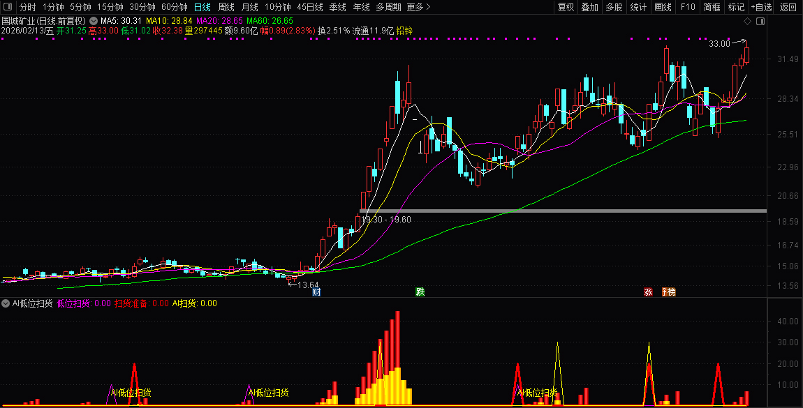Click the 跌 event marker on timeline
The width and height of the screenshot is (803, 408).
click(420, 292)
